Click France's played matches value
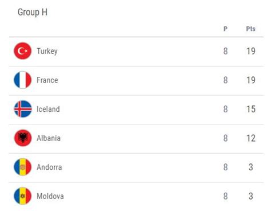This screenshot has width=271, height=211. click(225, 80)
